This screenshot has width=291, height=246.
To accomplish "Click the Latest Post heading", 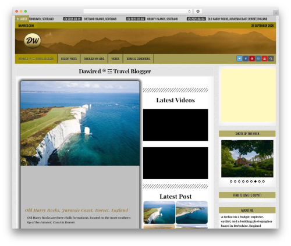I will (x=175, y=197).
